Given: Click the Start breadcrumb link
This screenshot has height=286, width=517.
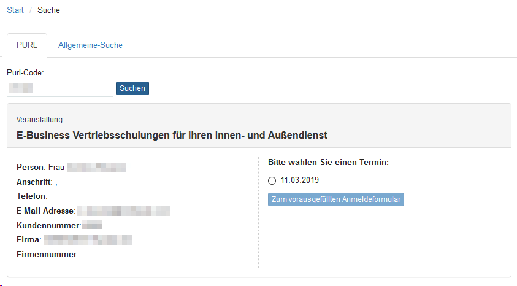Looking at the screenshot, I should 15,10.
